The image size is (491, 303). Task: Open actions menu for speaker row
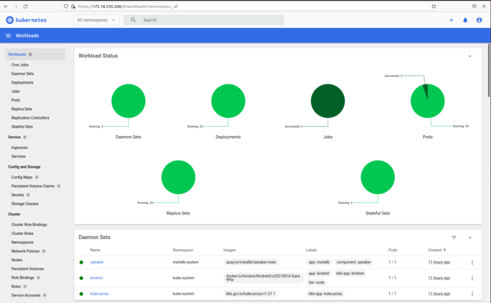click(x=472, y=262)
